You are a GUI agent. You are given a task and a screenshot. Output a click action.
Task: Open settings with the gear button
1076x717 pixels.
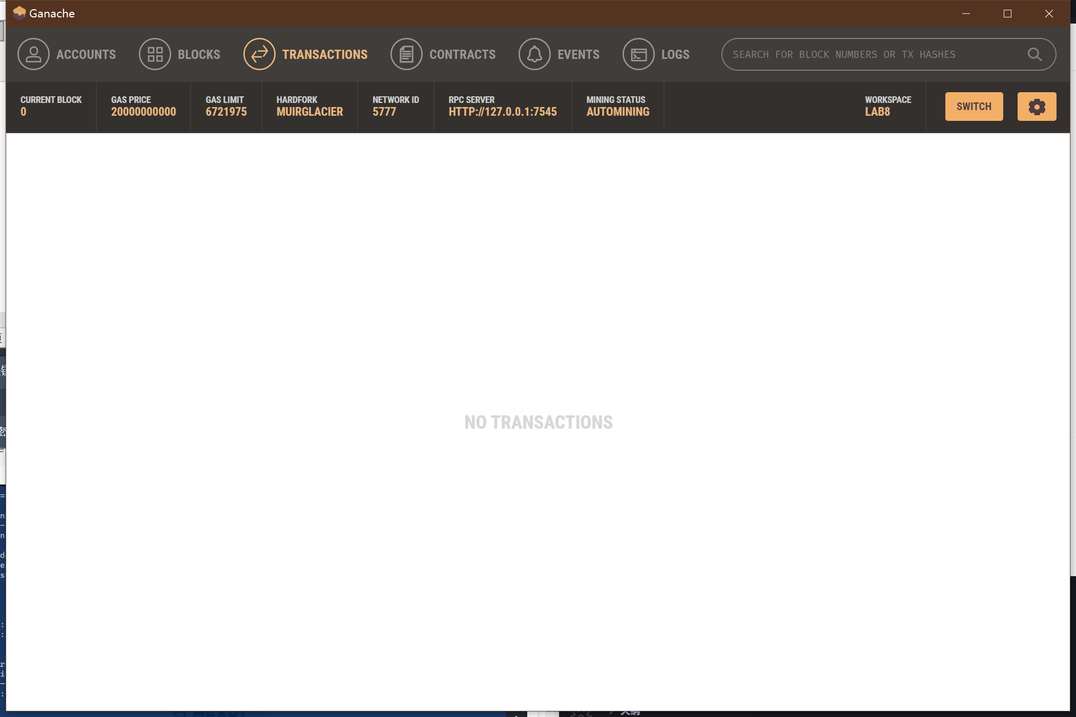click(x=1037, y=107)
